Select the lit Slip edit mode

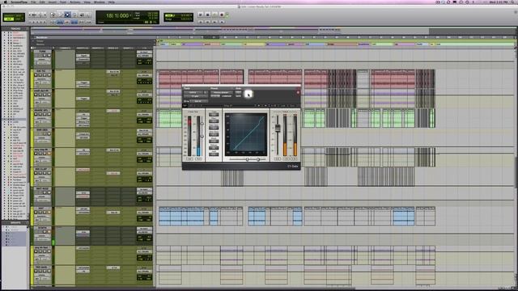[x=9, y=19]
